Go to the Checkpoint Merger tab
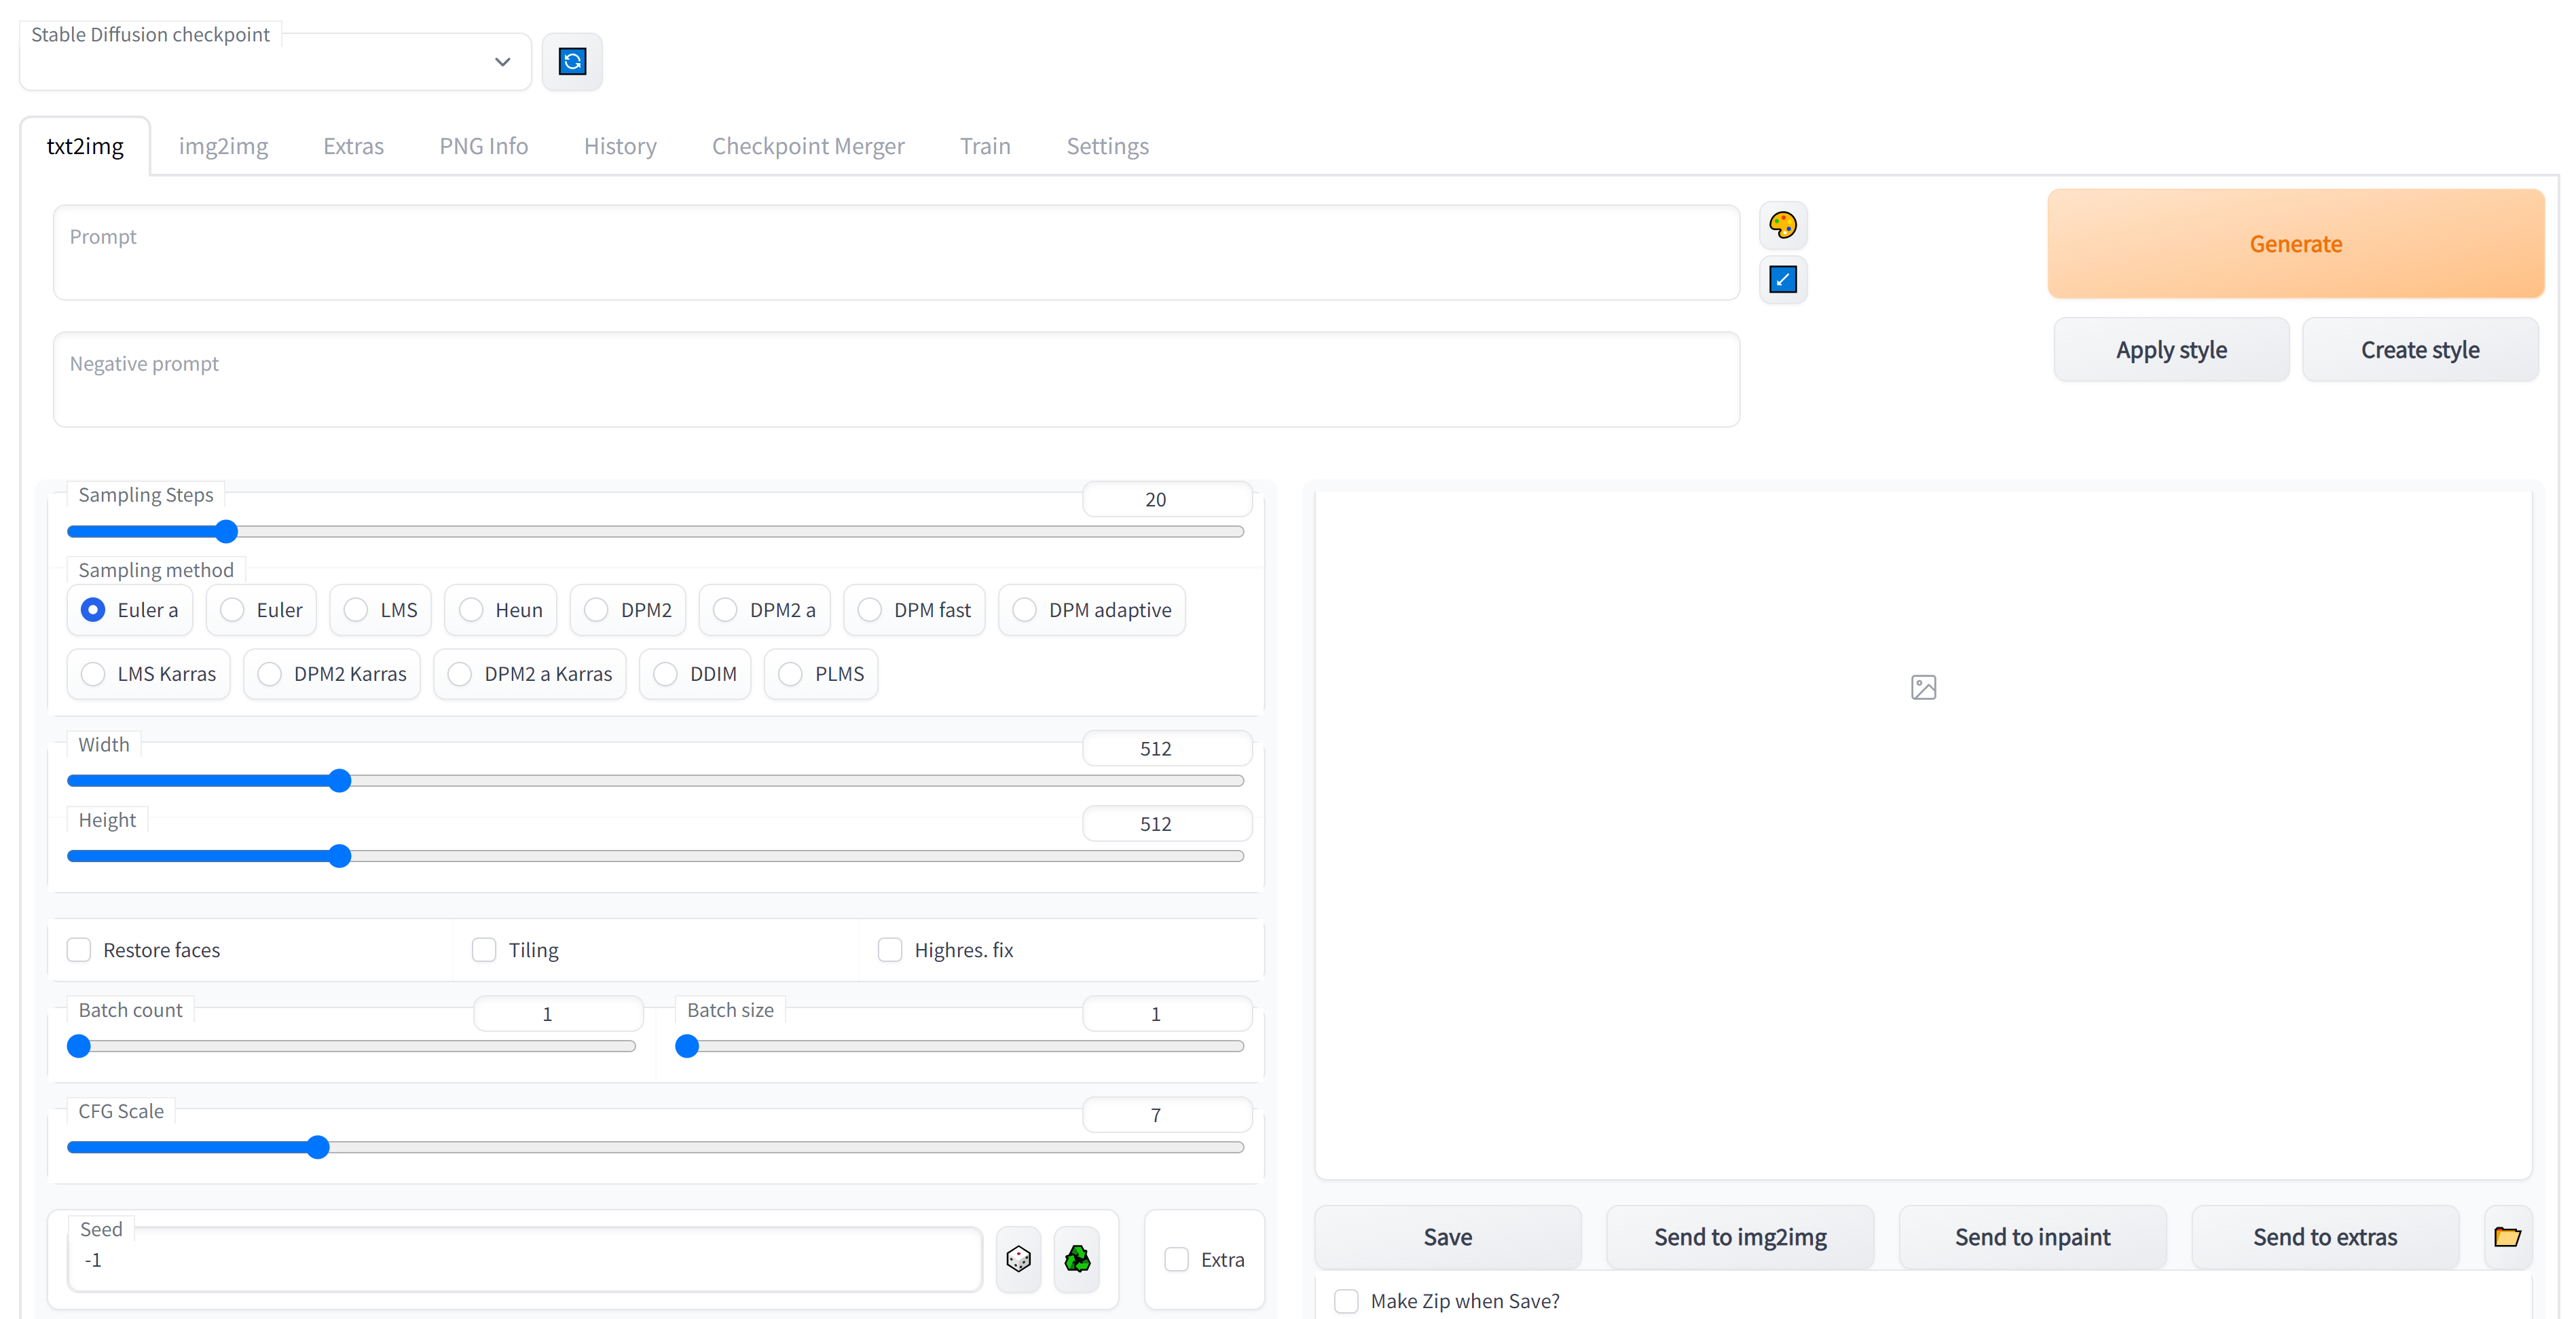Screen dimensions: 2576x1319 pos(808,147)
